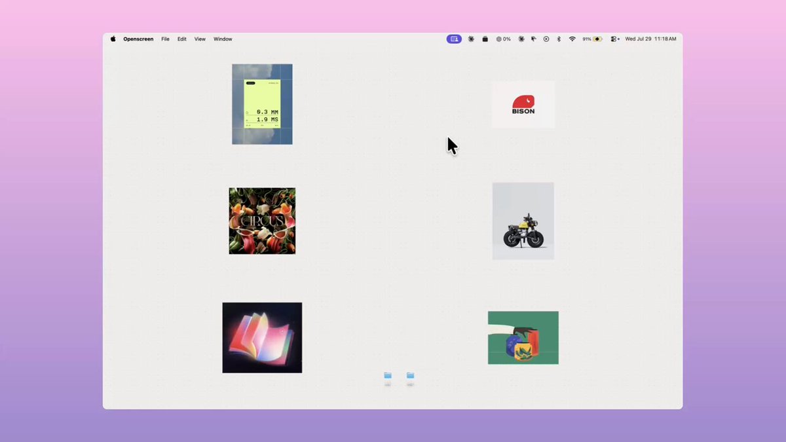Select the yellow-green weather poster thumbnail
The height and width of the screenshot is (442, 786).
coord(262,104)
